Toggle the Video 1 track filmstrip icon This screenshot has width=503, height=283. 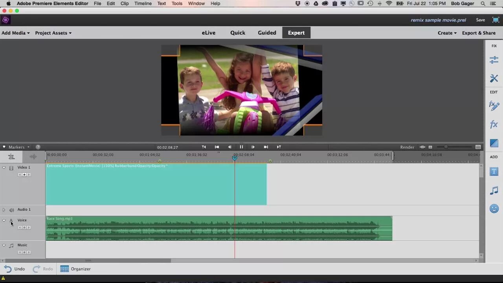(x=11, y=168)
